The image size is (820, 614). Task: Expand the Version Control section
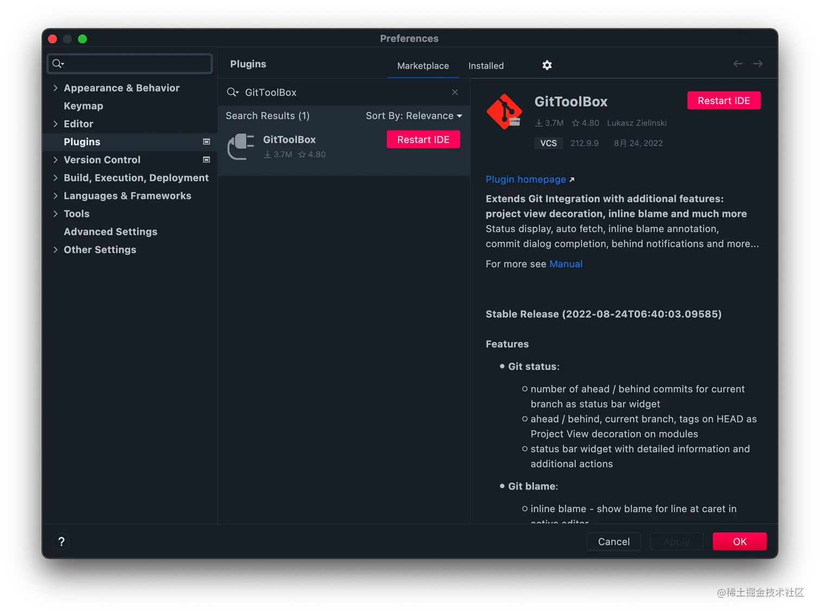[55, 159]
